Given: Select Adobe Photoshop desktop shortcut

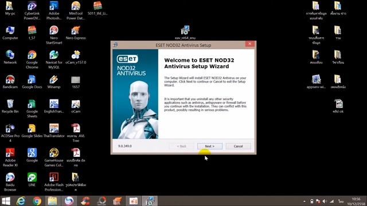Looking at the screenshot, I should (54, 10).
